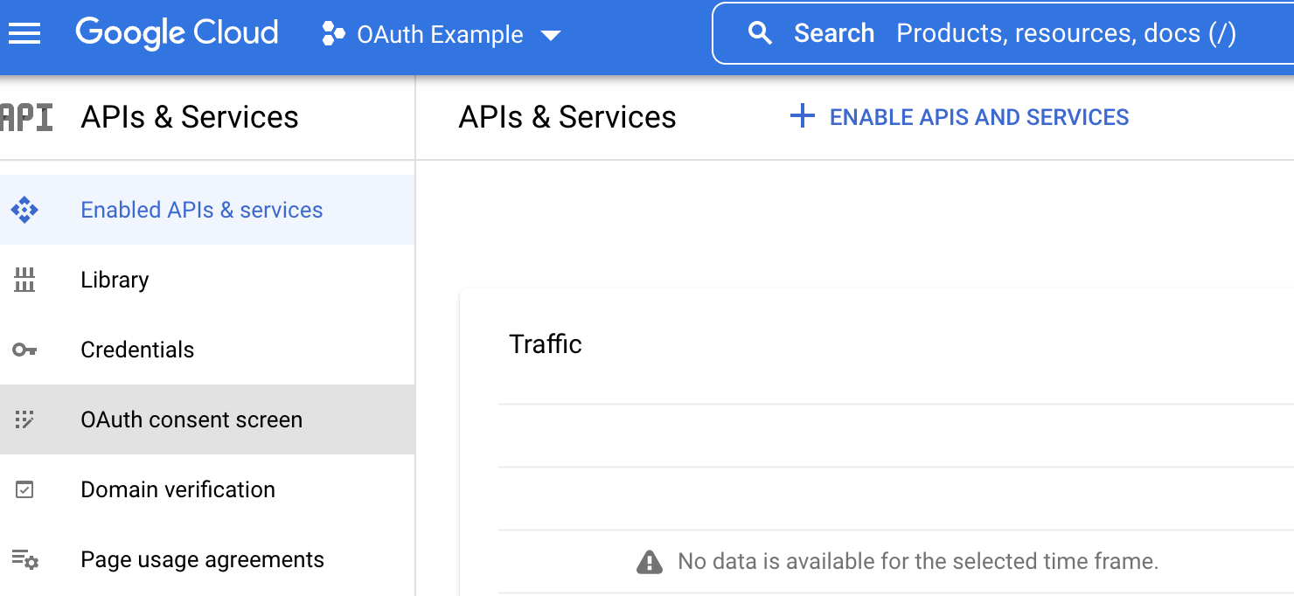Click the ENABLE APIS AND SERVICES button
1294x596 pixels.
(x=978, y=116)
